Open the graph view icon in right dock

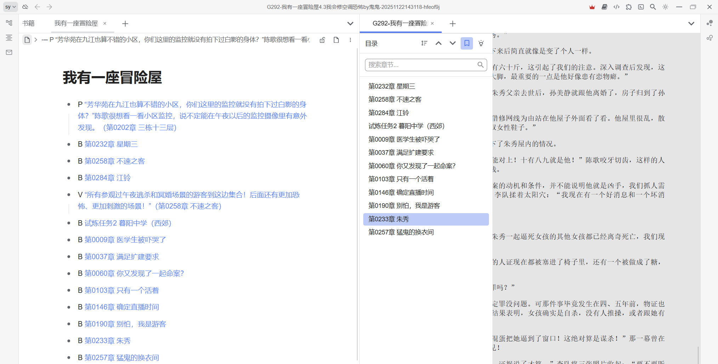coord(710,23)
